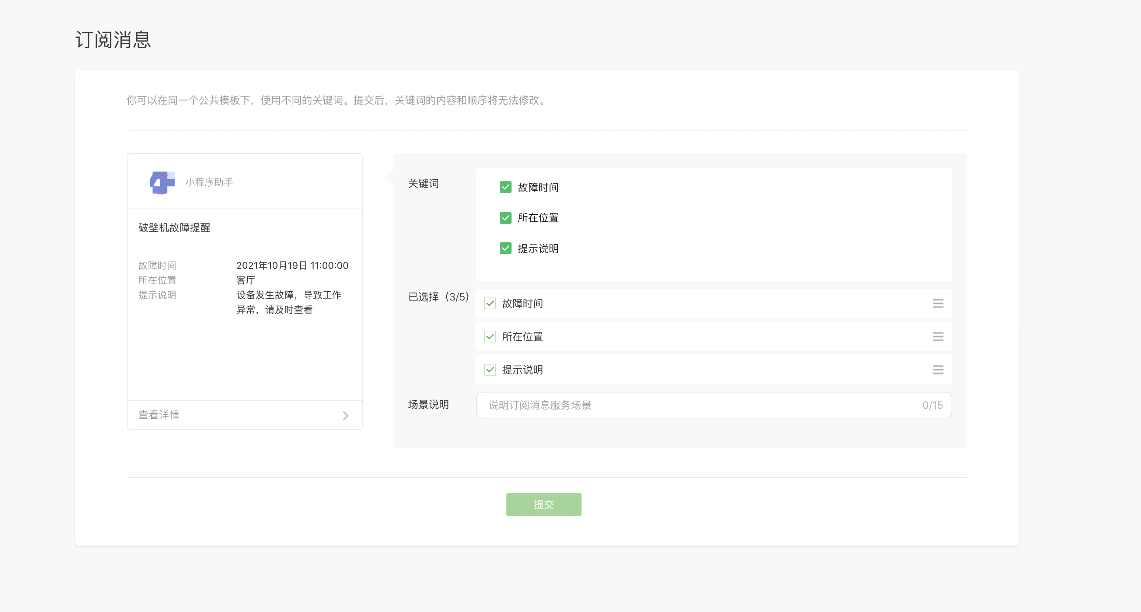Click 故障时间 label in keyword list
This screenshot has width=1141, height=612.
click(538, 188)
